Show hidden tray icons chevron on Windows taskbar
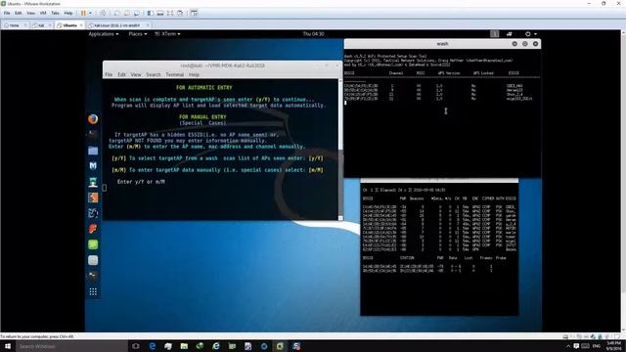This screenshot has height=352, width=626. point(568,346)
